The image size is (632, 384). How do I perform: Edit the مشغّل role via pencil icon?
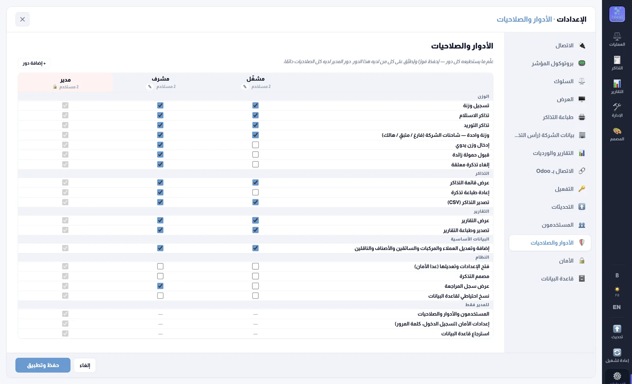click(245, 87)
